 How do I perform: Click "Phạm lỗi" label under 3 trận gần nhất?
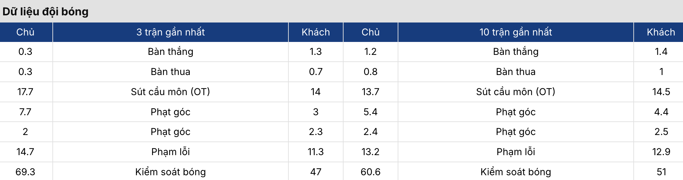[x=171, y=152]
